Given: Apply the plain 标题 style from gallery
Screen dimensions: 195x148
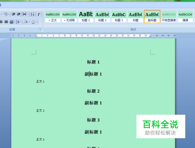Looking at the screenshot, I should click(136, 16).
